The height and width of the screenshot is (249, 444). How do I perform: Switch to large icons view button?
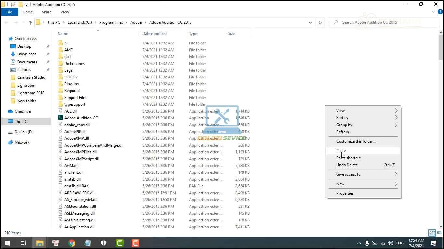[439, 233]
